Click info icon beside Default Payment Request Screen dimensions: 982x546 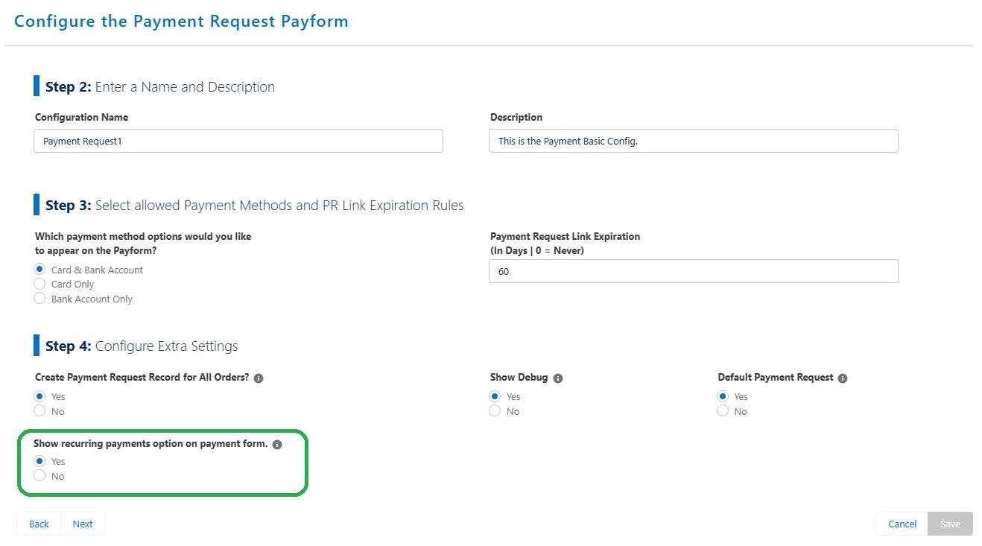click(842, 378)
